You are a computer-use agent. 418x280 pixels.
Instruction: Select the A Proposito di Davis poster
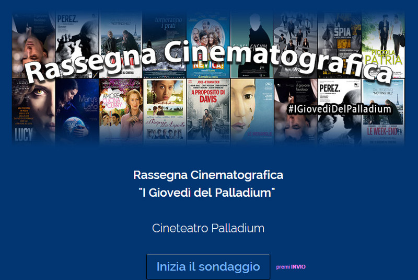pyautogui.click(x=208, y=112)
